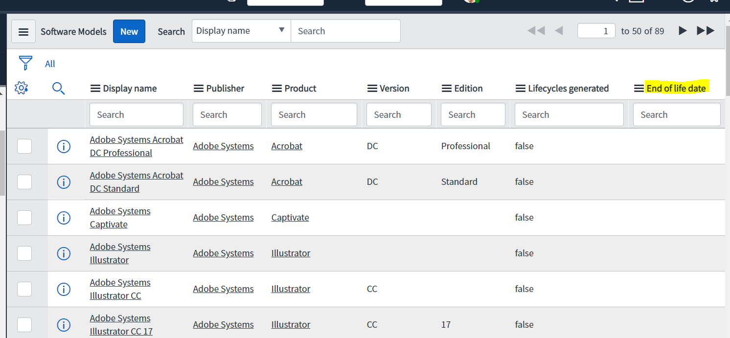730x338 pixels.
Task: Click the All filter breadcrumb
Action: [x=50, y=64]
